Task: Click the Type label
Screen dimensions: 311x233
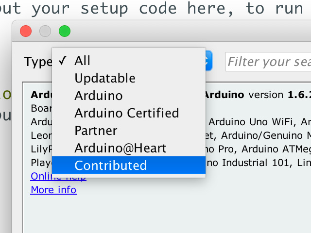Action: (37, 62)
